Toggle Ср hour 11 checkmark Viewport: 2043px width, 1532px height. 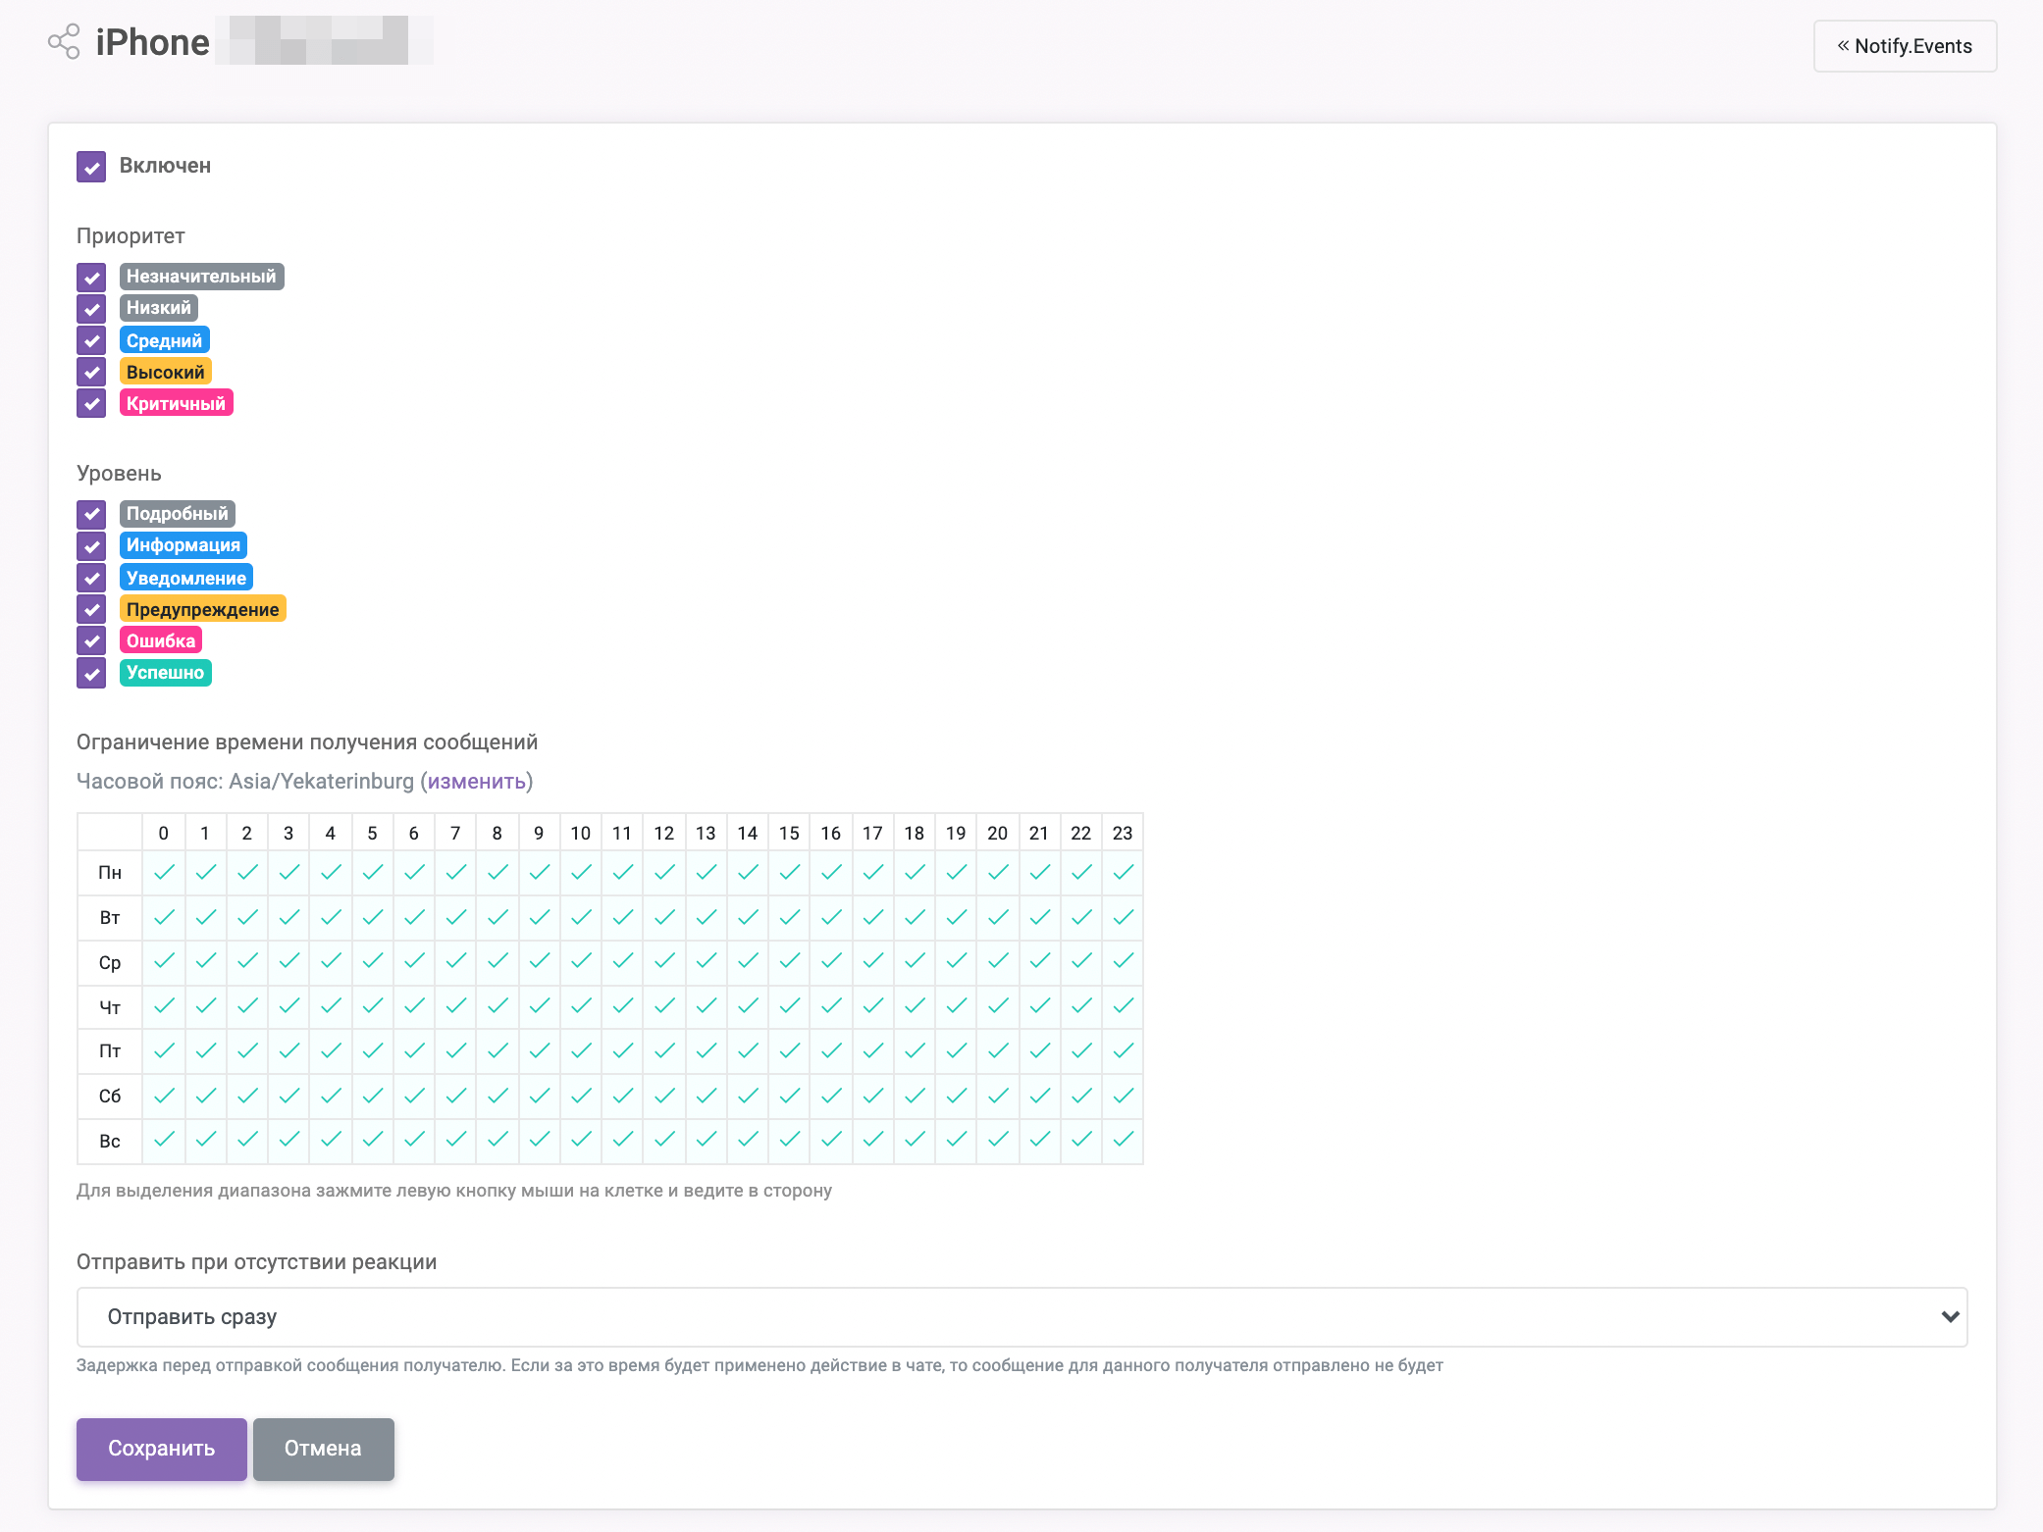[x=622, y=961]
